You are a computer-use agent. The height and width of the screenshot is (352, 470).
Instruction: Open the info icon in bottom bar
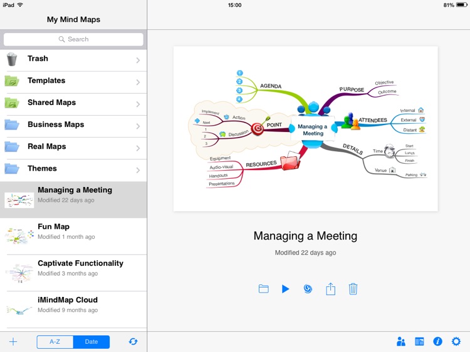[x=437, y=341]
